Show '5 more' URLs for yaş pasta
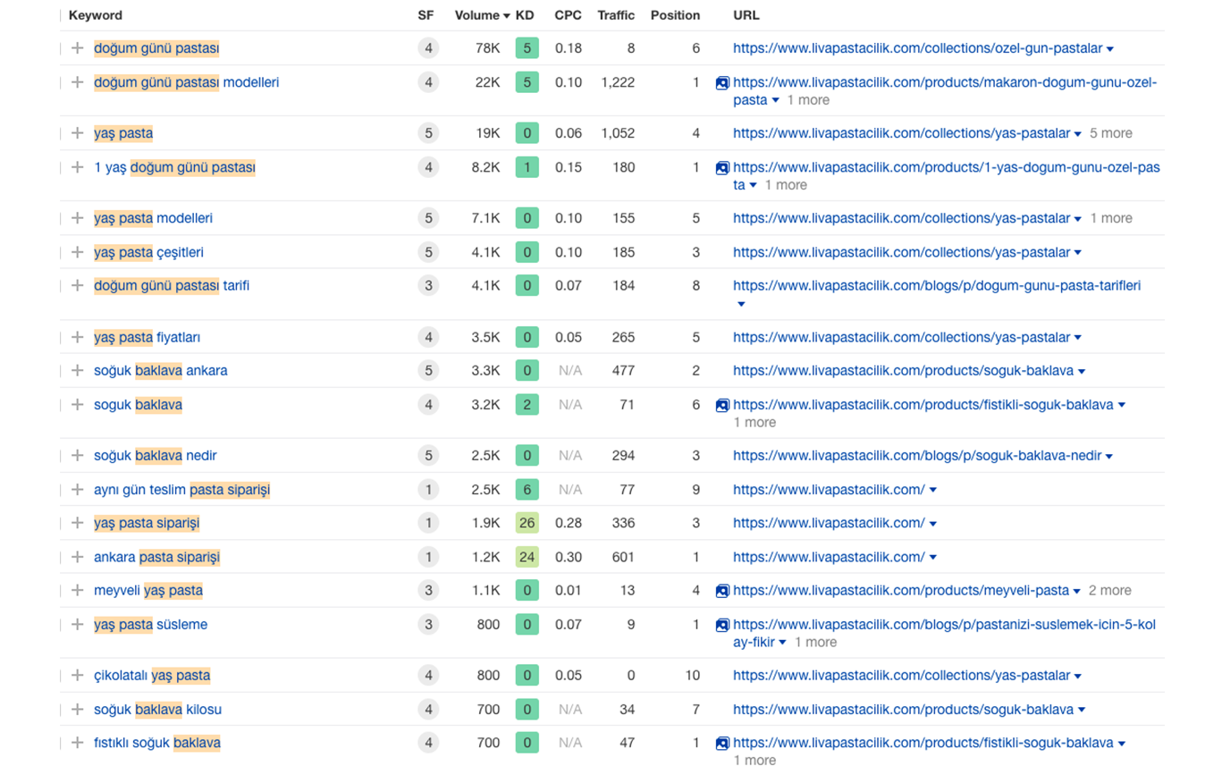This screenshot has height=775, width=1222. pyautogui.click(x=1111, y=133)
